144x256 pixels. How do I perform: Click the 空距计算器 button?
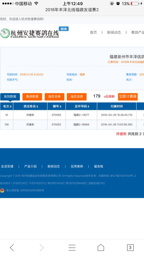click(128, 97)
